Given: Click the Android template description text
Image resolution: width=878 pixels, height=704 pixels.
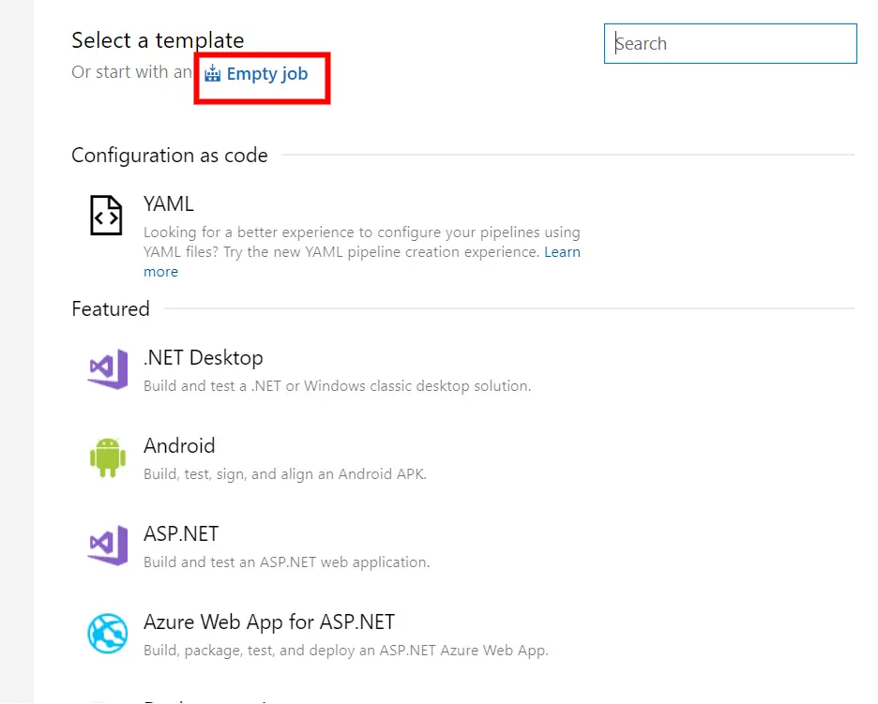Looking at the screenshot, I should click(284, 474).
